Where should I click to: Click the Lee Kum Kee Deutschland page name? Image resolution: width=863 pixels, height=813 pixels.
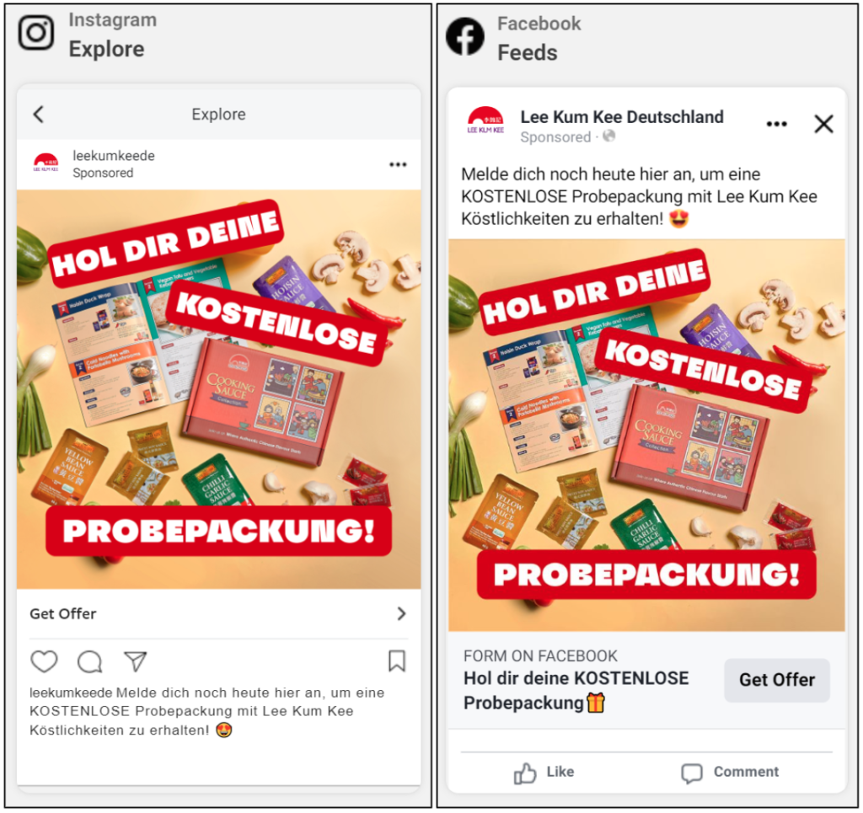click(622, 116)
